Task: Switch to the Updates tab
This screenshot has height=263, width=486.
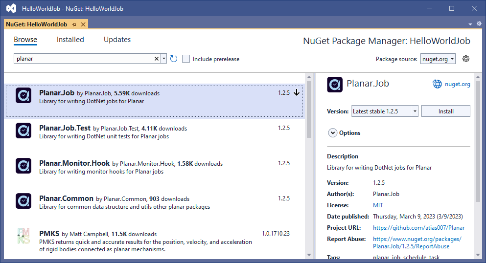Action: coord(117,40)
